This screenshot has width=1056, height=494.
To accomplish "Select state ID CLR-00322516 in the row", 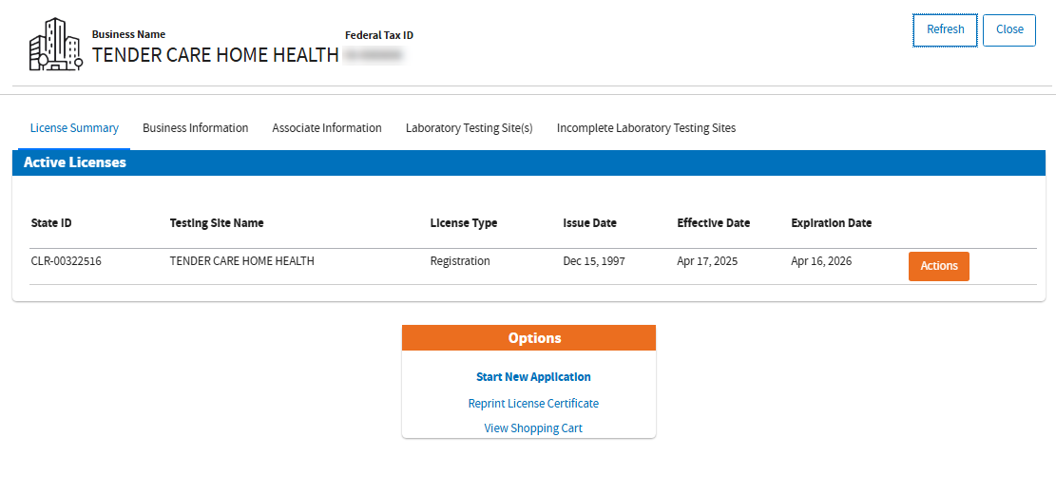I will point(66,261).
